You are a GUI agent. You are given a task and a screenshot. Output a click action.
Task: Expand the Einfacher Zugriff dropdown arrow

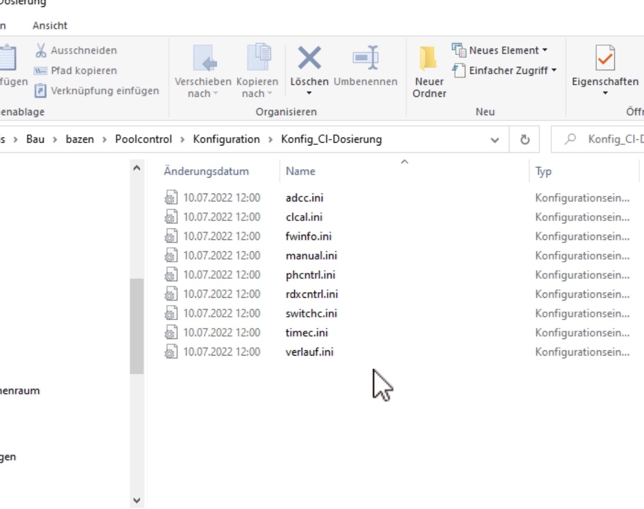(x=554, y=70)
